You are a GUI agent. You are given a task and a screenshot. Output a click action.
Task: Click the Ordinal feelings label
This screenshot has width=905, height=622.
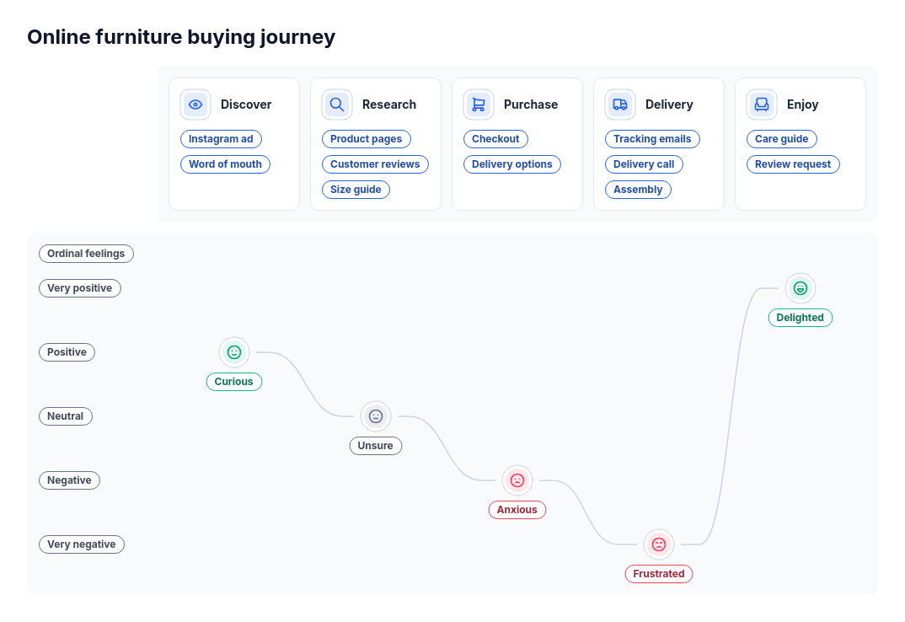[86, 254]
